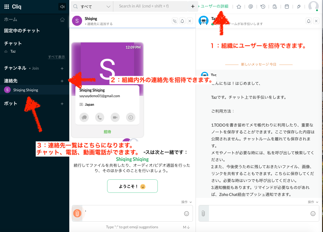Select the 固定中のチャット section heading
This screenshot has width=323, height=232.
pos(22,31)
